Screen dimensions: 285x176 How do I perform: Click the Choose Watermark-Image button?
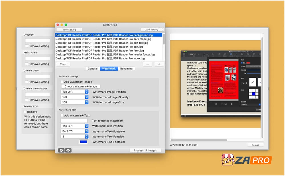click(81, 86)
